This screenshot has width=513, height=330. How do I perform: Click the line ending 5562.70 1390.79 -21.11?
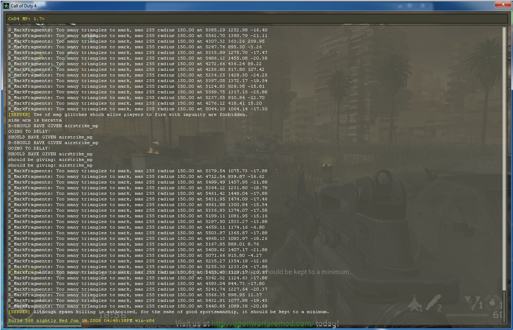click(x=138, y=36)
